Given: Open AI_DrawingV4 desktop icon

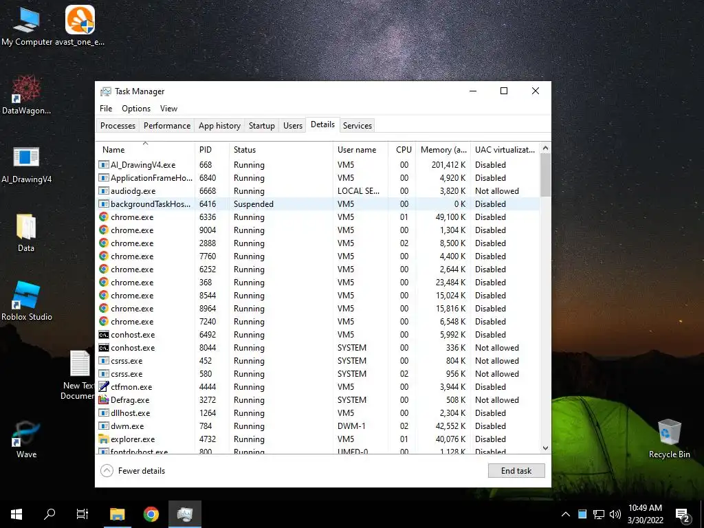Looking at the screenshot, I should pos(26,165).
